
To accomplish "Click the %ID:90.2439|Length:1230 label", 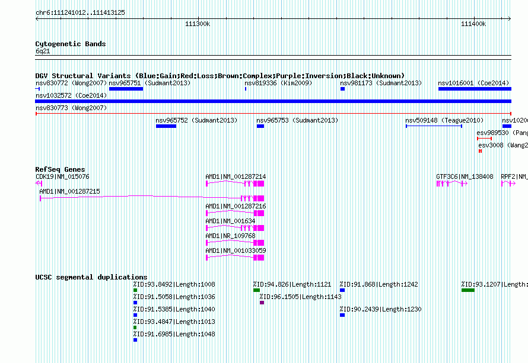I will pyautogui.click(x=380, y=309).
